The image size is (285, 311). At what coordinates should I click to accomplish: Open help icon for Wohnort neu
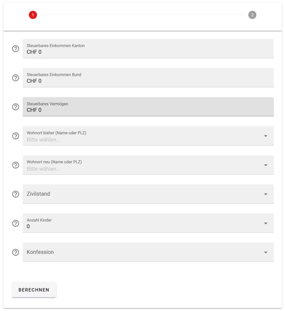(15, 165)
